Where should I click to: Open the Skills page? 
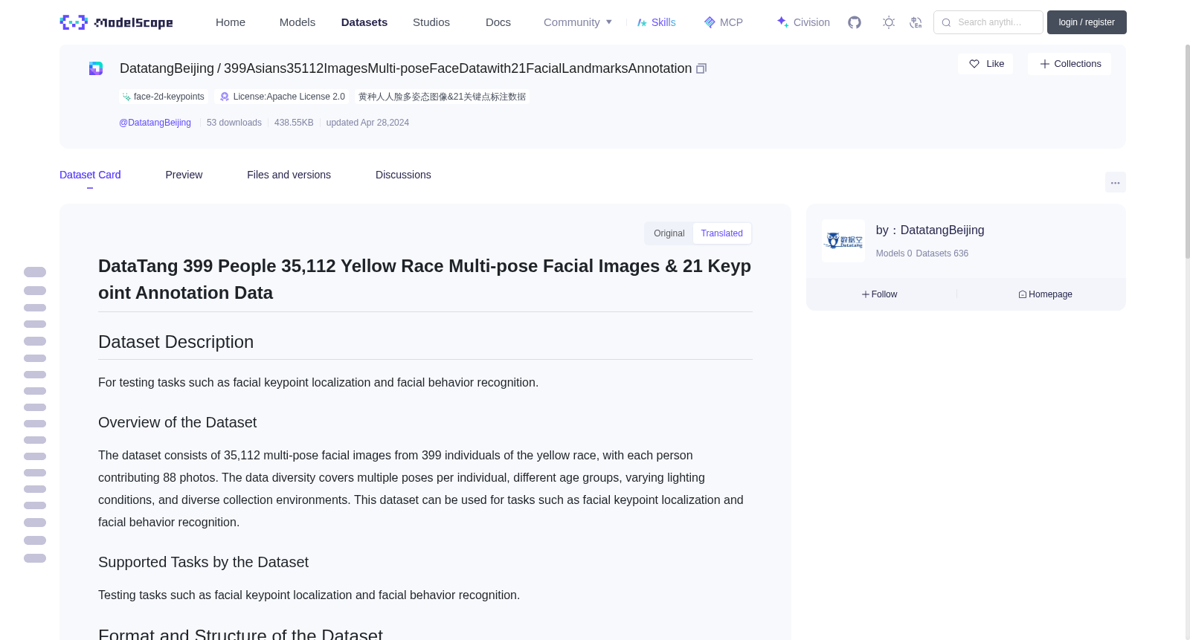point(656,22)
